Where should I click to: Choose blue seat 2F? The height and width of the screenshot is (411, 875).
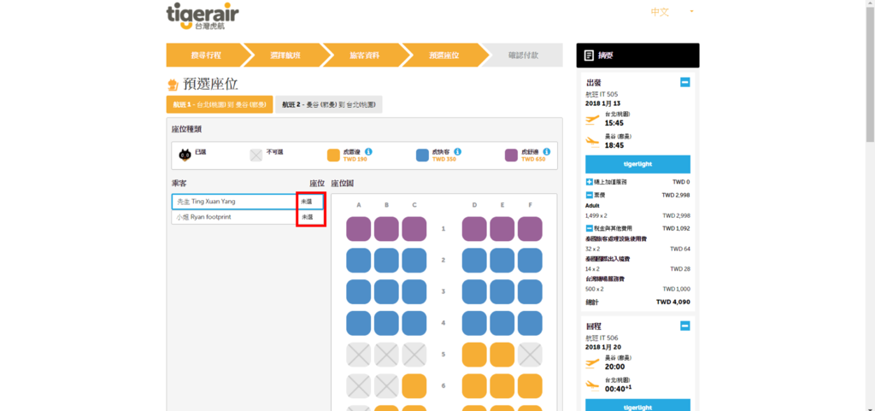click(x=530, y=260)
